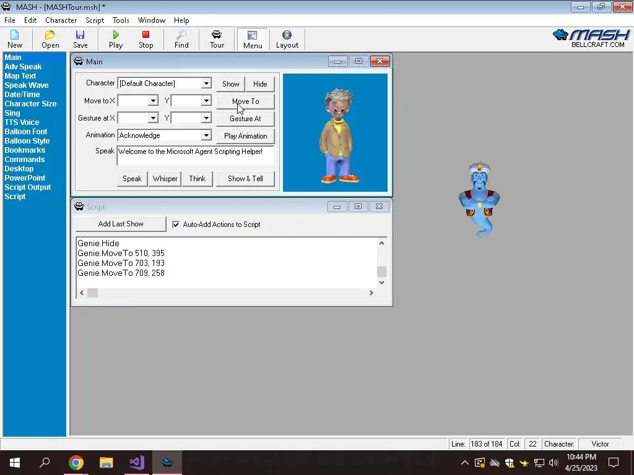Click the Move To button

coord(245,101)
